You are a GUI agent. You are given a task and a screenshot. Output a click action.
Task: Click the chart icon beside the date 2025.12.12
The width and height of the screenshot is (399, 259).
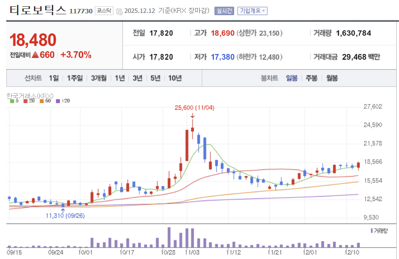(120, 10)
